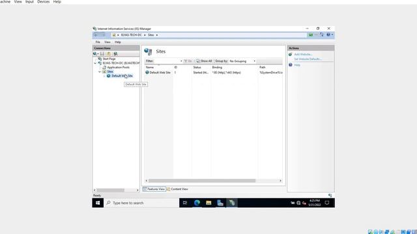Open Task View from the taskbar
Screen dimensions: 417x234
pyautogui.click(x=185, y=203)
